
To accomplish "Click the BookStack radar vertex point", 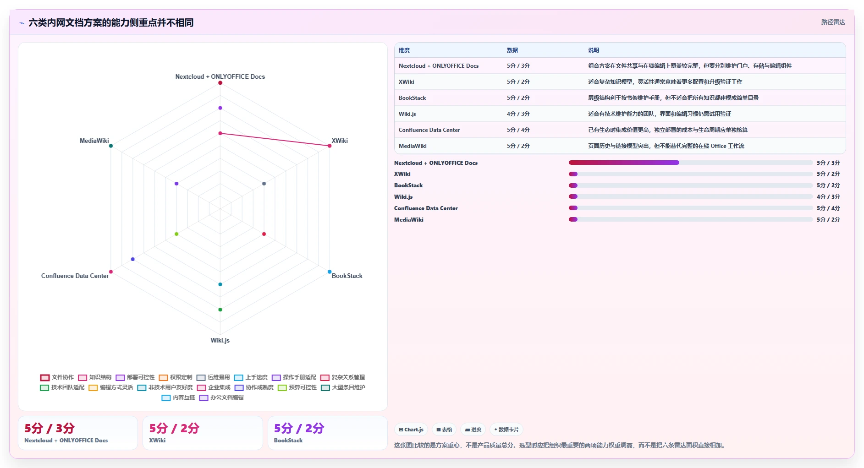I will click(330, 272).
